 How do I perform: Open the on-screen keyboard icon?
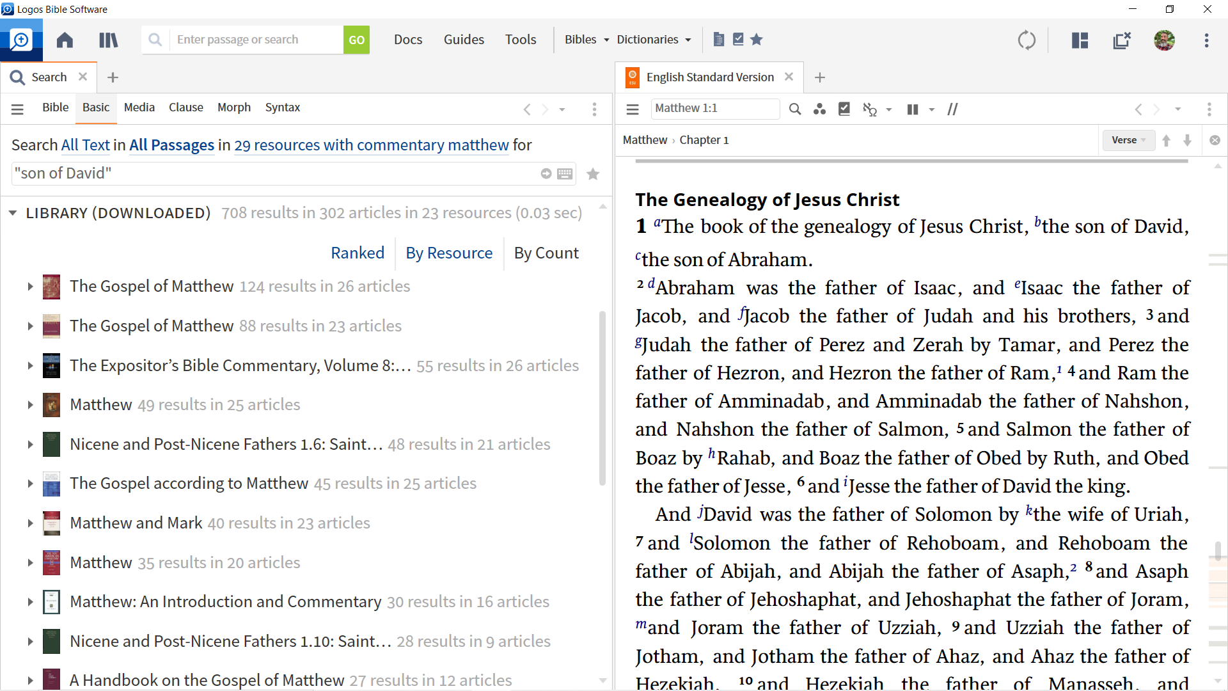[x=565, y=173]
